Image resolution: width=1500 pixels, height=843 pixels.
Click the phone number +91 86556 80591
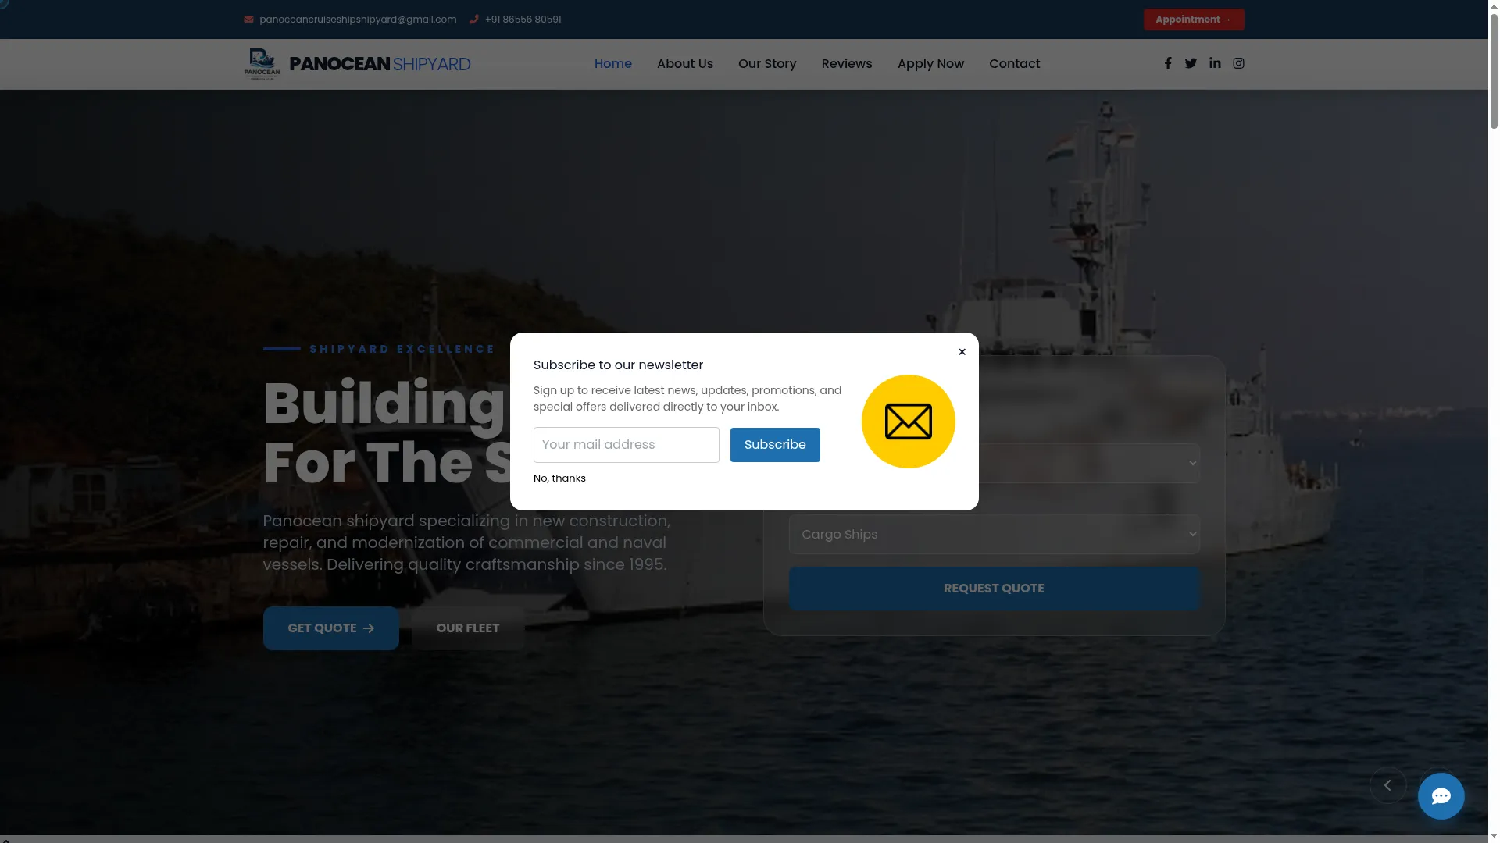523,20
